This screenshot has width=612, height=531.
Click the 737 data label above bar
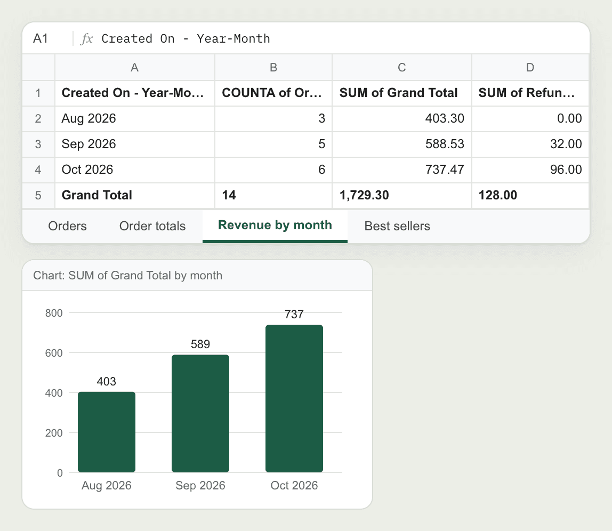(294, 315)
